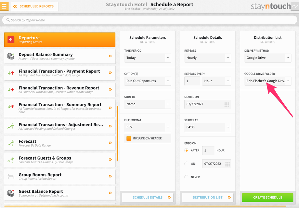Click the red Departure arrow icon
Screen dimensions: 299x208
11,40
